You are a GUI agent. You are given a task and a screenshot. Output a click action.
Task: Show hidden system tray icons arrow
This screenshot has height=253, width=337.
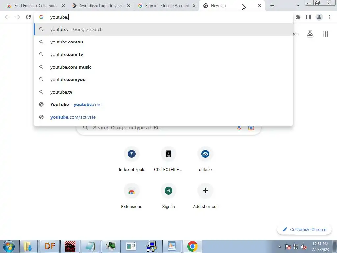click(280, 247)
